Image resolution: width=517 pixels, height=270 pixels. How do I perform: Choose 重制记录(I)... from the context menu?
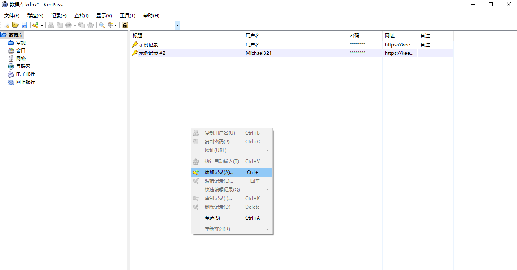pos(232,198)
